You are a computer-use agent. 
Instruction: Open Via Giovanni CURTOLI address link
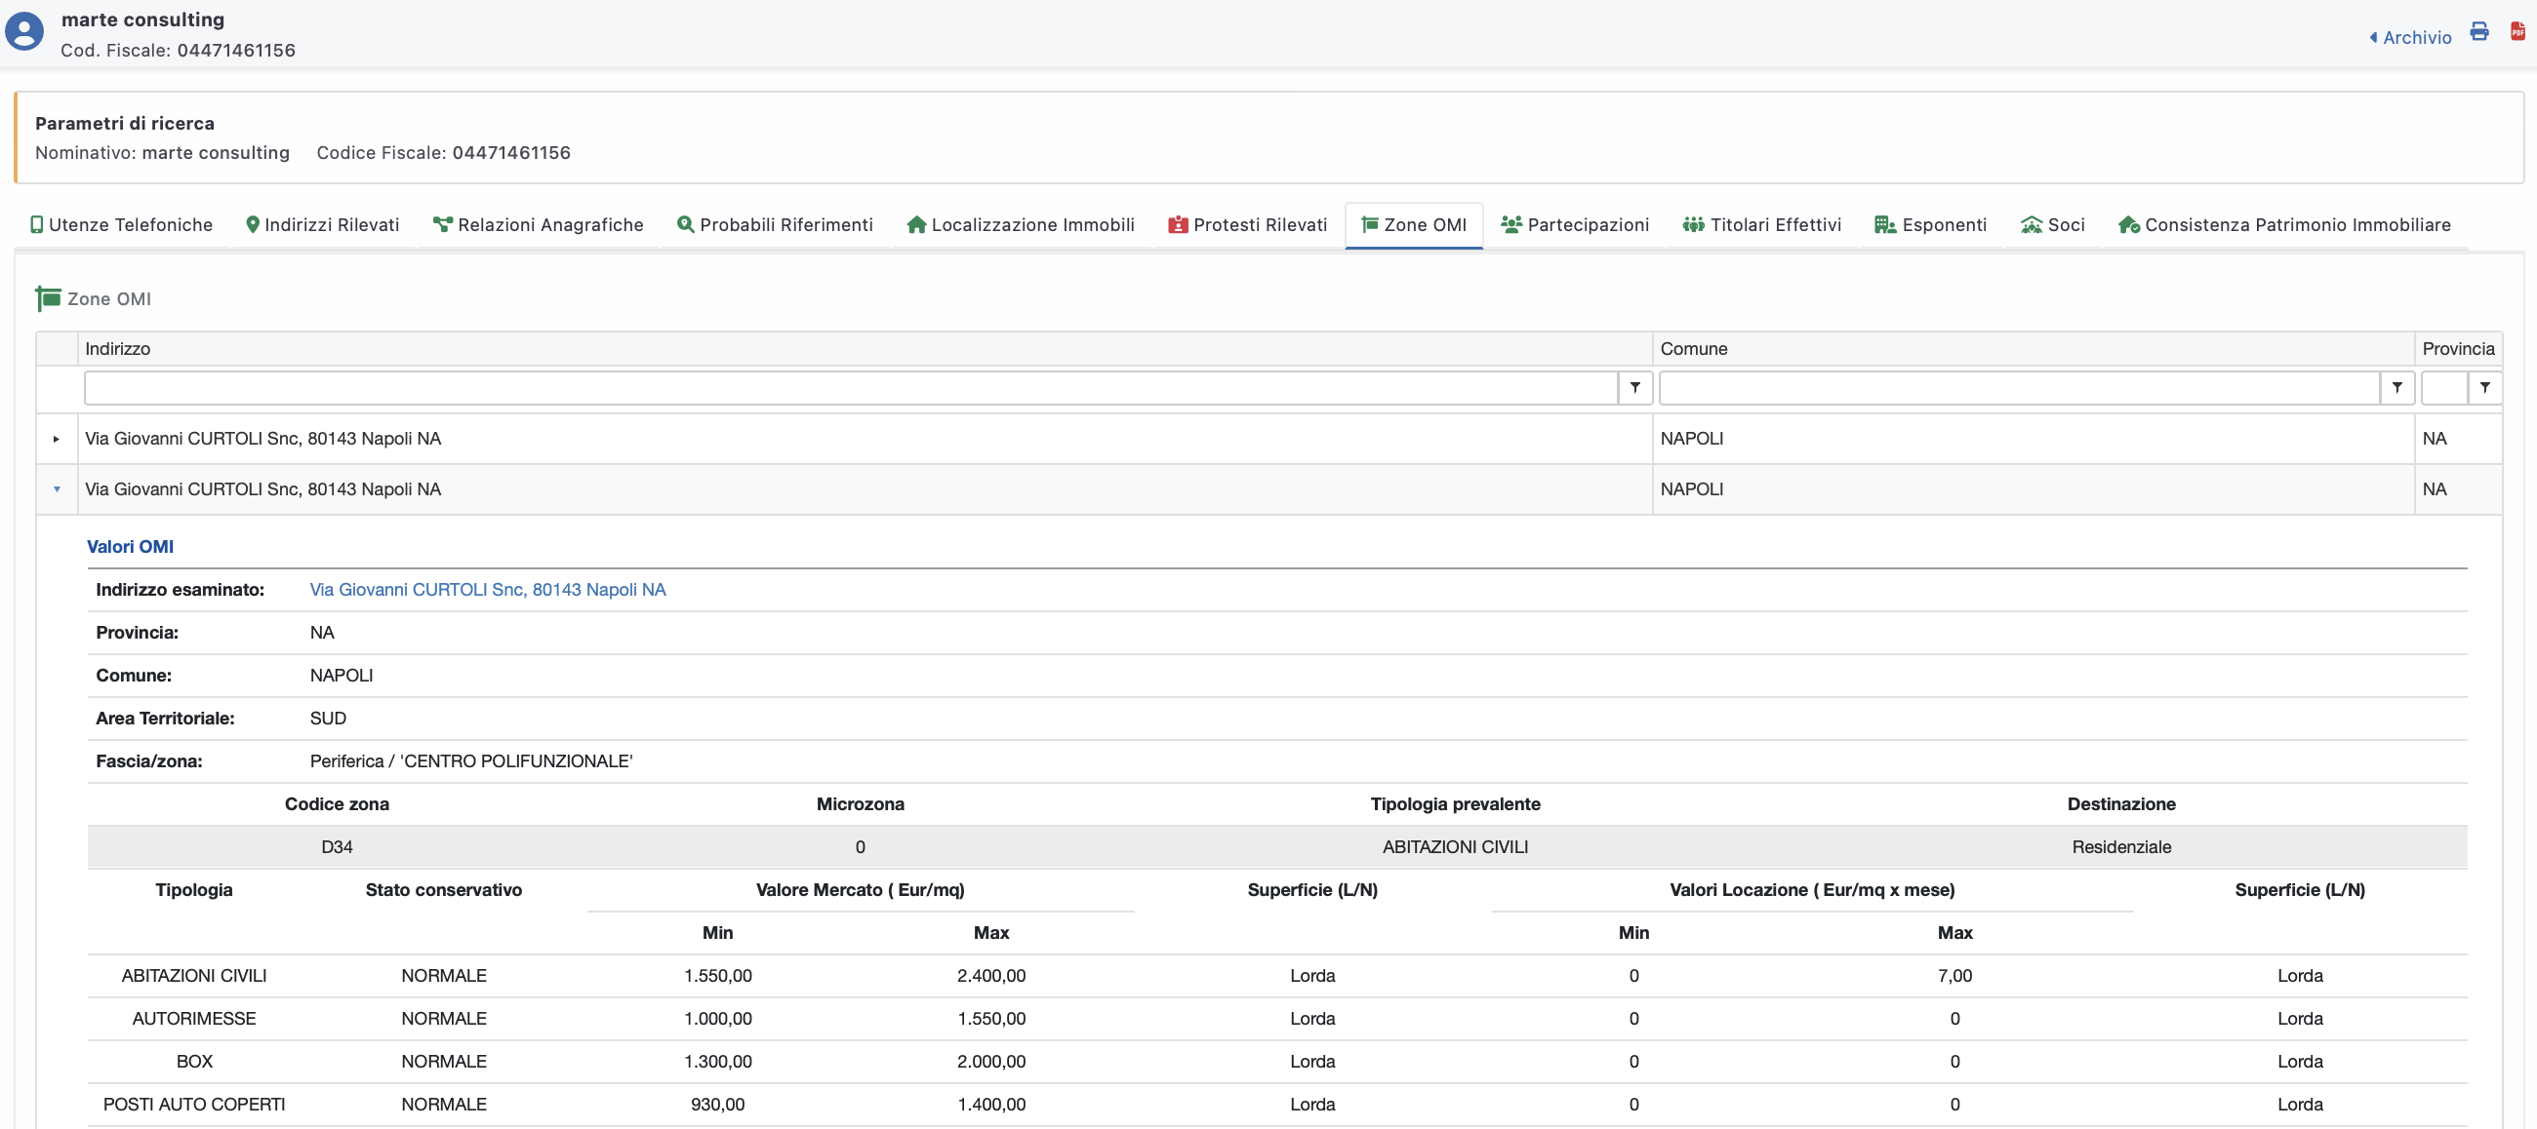coord(488,590)
